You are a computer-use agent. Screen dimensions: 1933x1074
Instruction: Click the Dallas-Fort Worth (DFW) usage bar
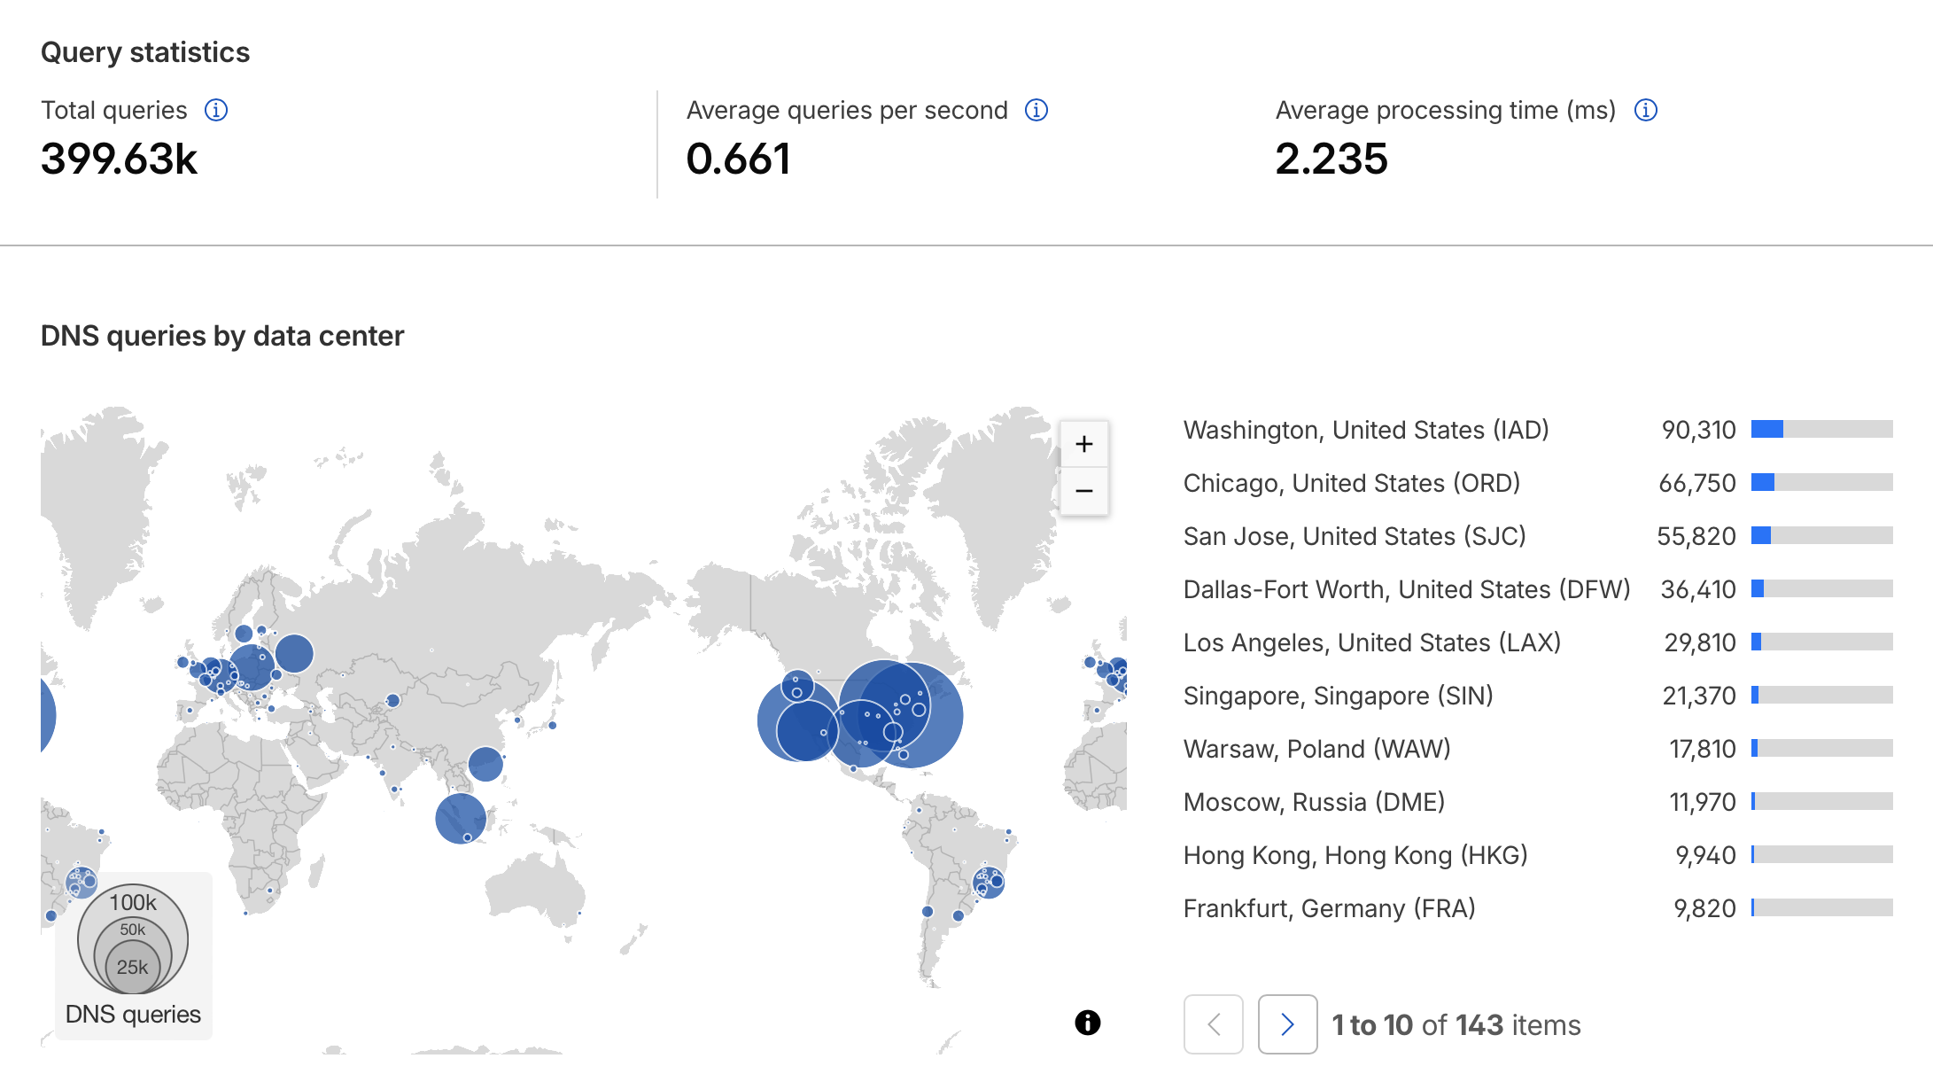pyautogui.click(x=1821, y=588)
